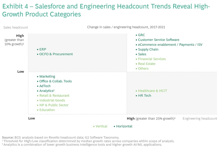Select Retail & Restaurant entry
Image resolution: width=222 pixels, height=151 pixels.
click(54, 95)
